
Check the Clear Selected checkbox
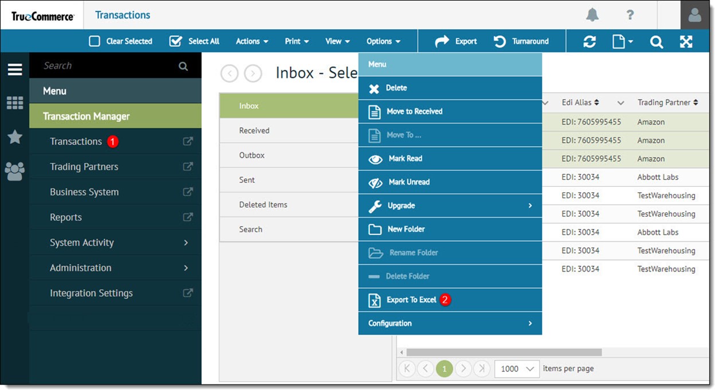(95, 41)
